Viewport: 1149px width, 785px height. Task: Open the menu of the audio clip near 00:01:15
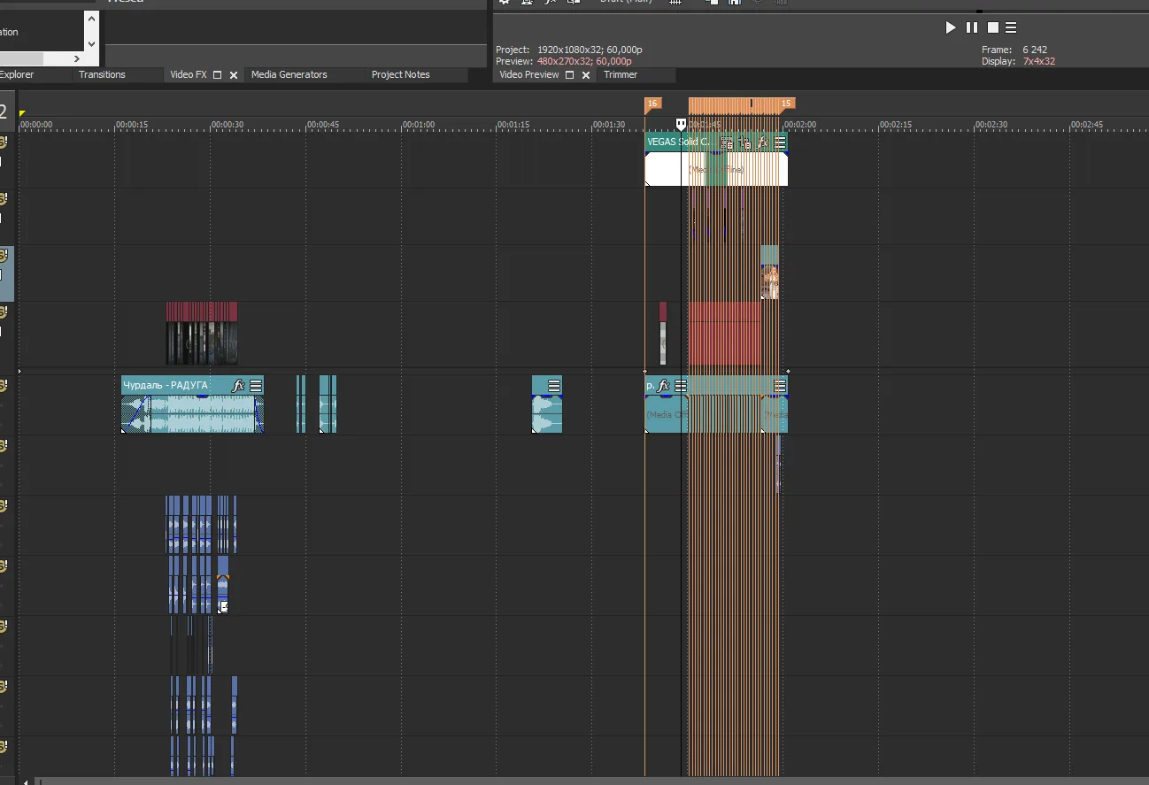pyautogui.click(x=554, y=385)
